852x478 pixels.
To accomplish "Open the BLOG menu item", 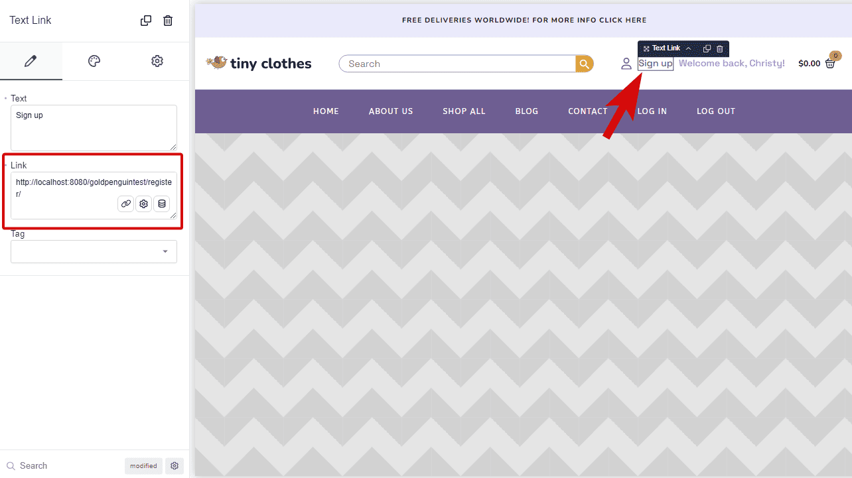I will click(x=527, y=111).
